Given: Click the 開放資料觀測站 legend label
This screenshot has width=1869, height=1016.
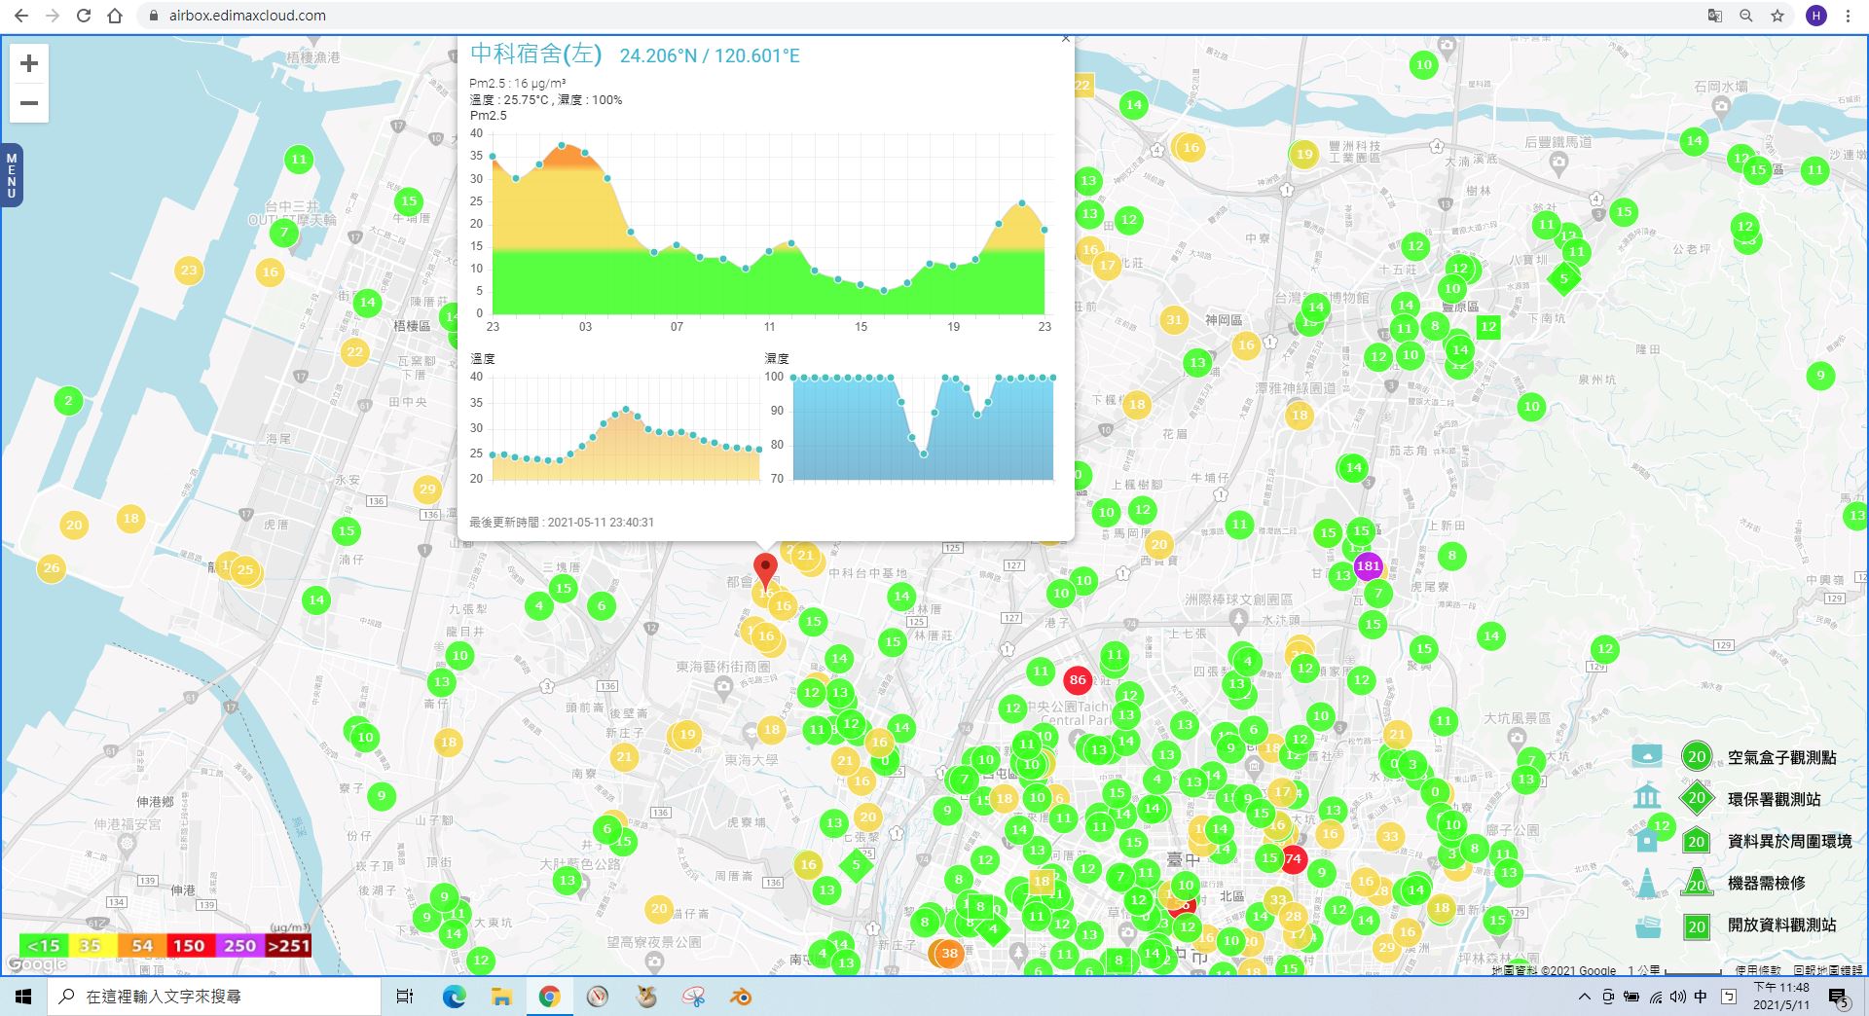Looking at the screenshot, I should (x=1781, y=925).
